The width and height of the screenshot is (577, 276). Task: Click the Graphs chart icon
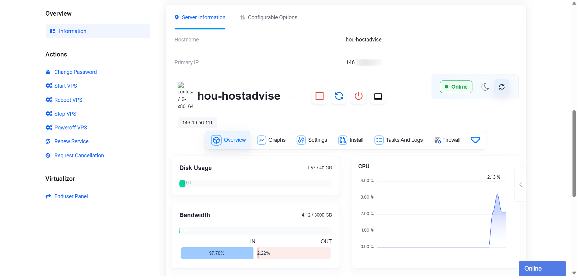click(261, 140)
